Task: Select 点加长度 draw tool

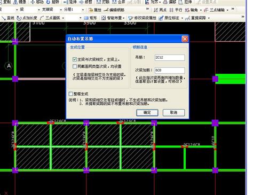Action: (x=27, y=18)
